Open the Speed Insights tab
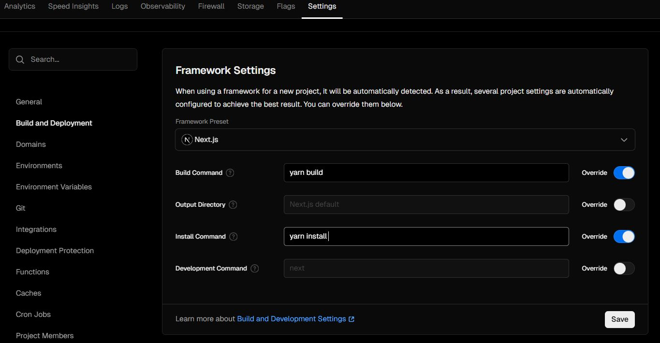Image resolution: width=660 pixels, height=343 pixels. point(73,6)
